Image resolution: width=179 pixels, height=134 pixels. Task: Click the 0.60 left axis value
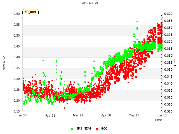tap(17, 14)
